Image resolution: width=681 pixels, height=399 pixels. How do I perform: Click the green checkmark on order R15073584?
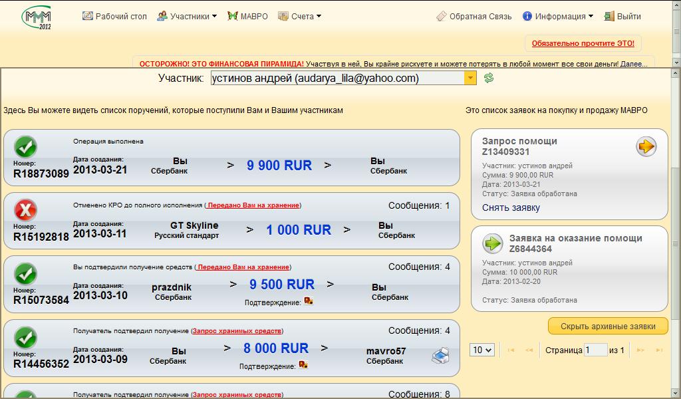[26, 274]
